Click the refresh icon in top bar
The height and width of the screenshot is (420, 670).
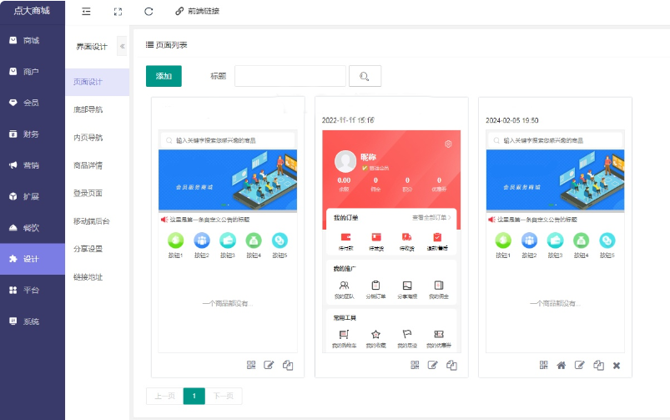tap(149, 12)
